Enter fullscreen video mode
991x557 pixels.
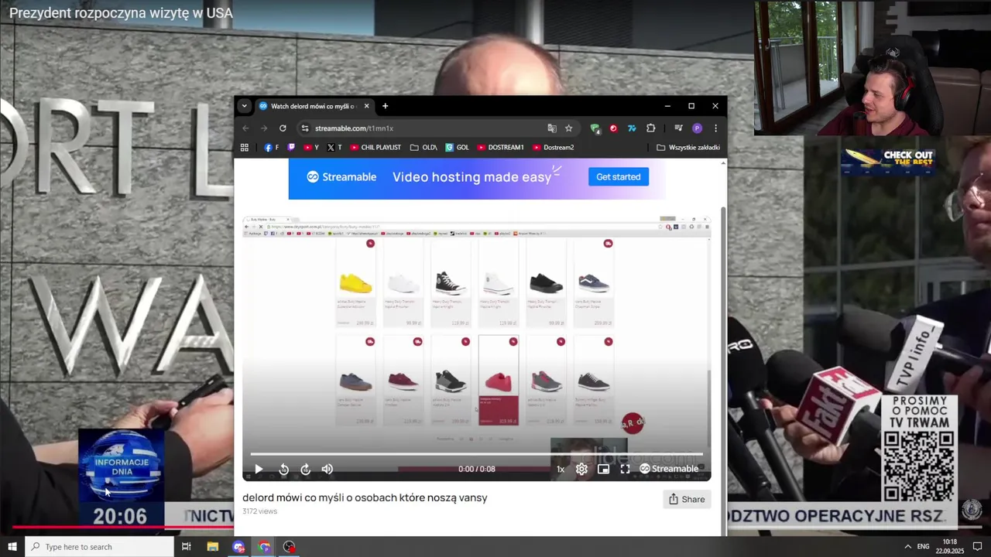(x=625, y=469)
